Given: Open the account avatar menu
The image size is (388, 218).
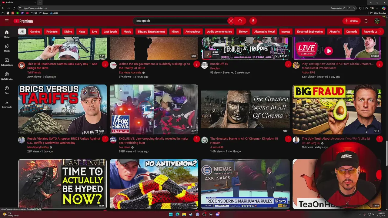Looking at the screenshot, I should coord(377,21).
